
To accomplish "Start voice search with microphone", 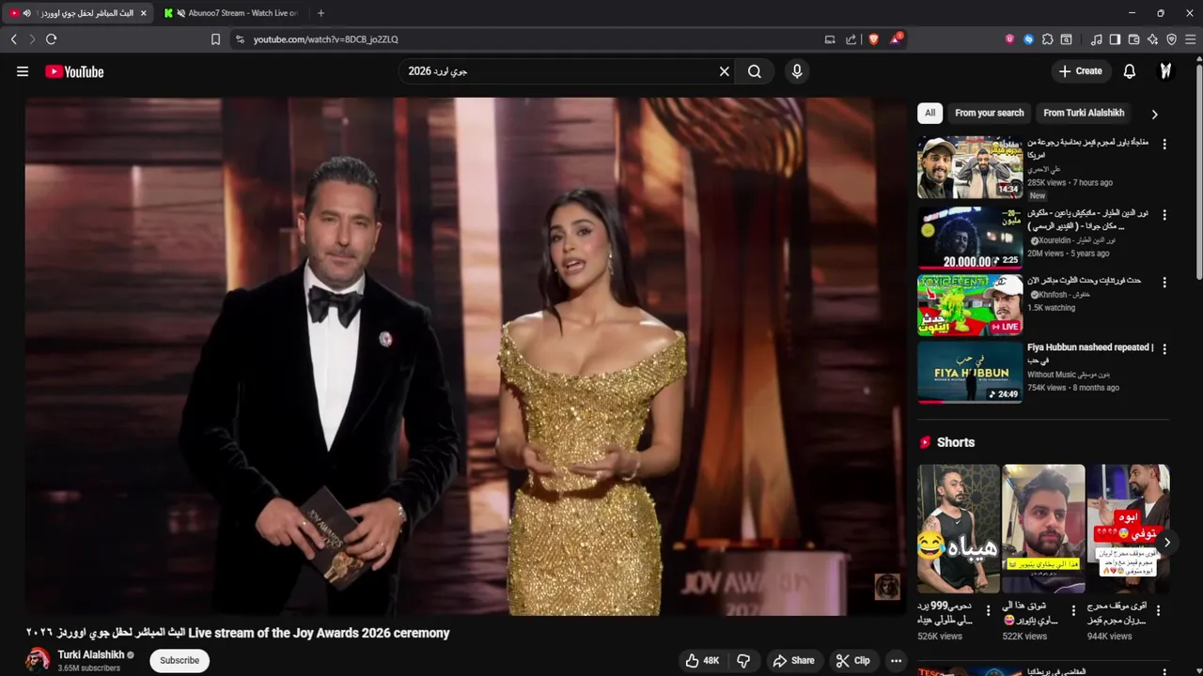I will (797, 71).
